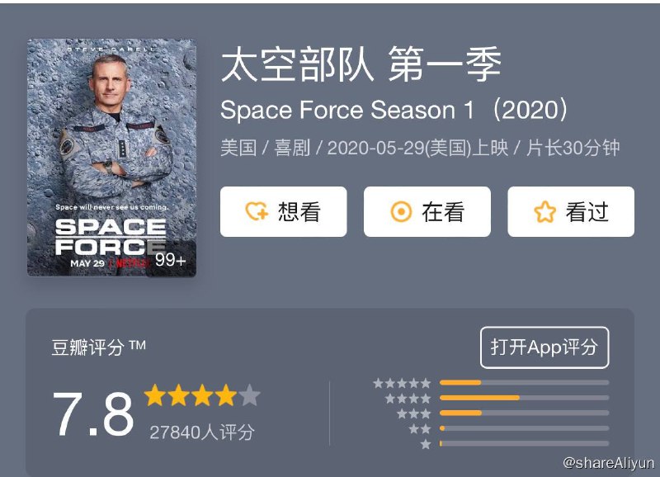Viewport: 660px width, 477px height.
Task: Click the heart-plus icon on 想看 button
Action: pos(257,212)
